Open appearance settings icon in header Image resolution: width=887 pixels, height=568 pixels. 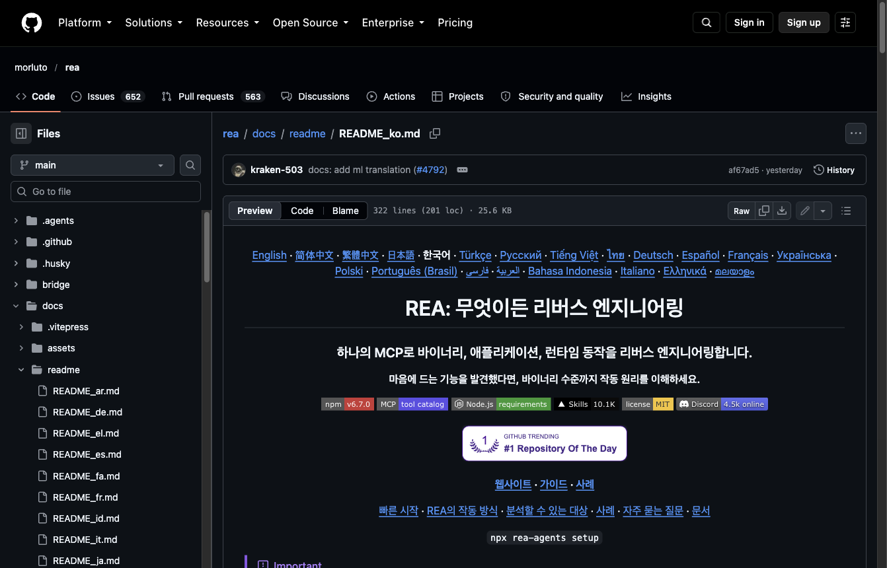tap(845, 22)
